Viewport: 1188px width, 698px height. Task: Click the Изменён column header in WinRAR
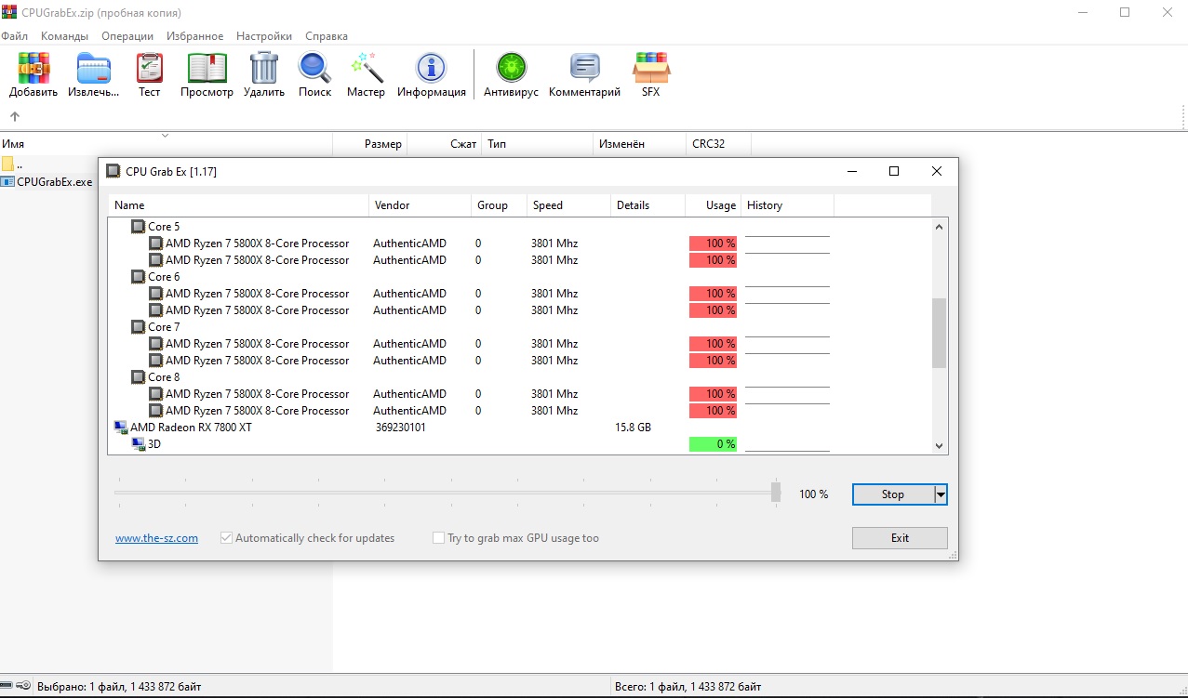(640, 144)
